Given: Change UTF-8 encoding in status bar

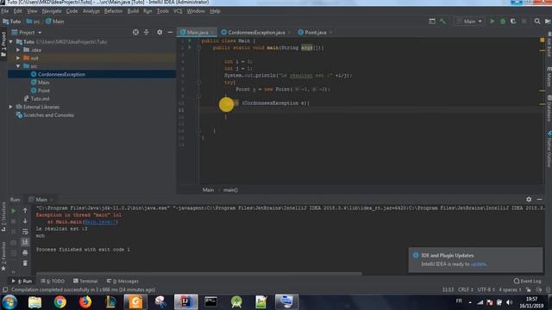Looking at the screenshot, I should click(486, 290).
